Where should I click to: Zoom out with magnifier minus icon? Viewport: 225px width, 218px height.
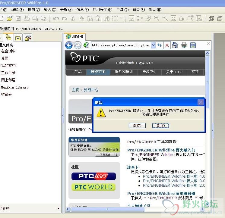(x=165, y=18)
